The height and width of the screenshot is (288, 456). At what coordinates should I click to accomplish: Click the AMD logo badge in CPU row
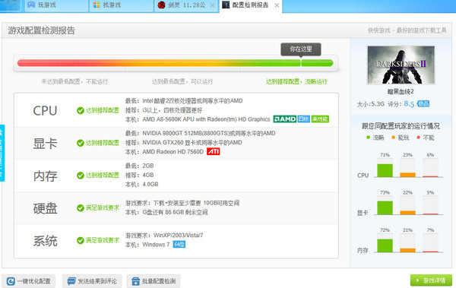pyautogui.click(x=285, y=119)
